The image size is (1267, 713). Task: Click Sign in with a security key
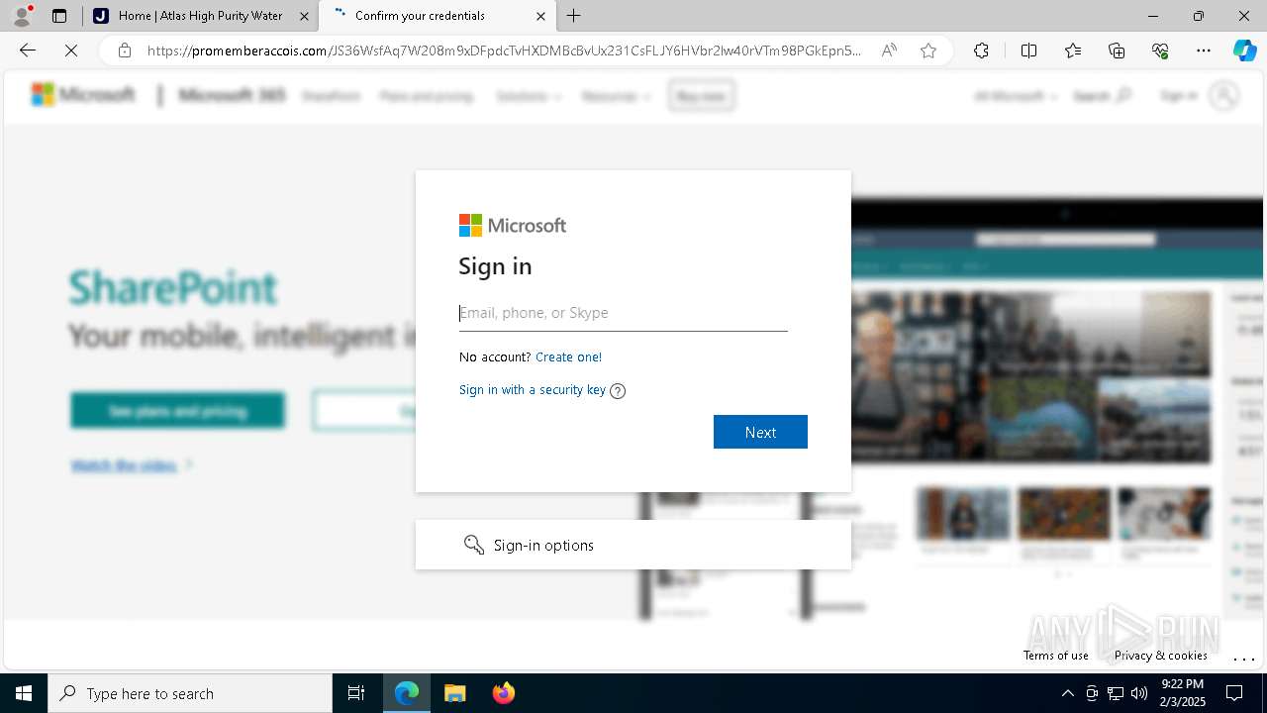click(x=533, y=389)
